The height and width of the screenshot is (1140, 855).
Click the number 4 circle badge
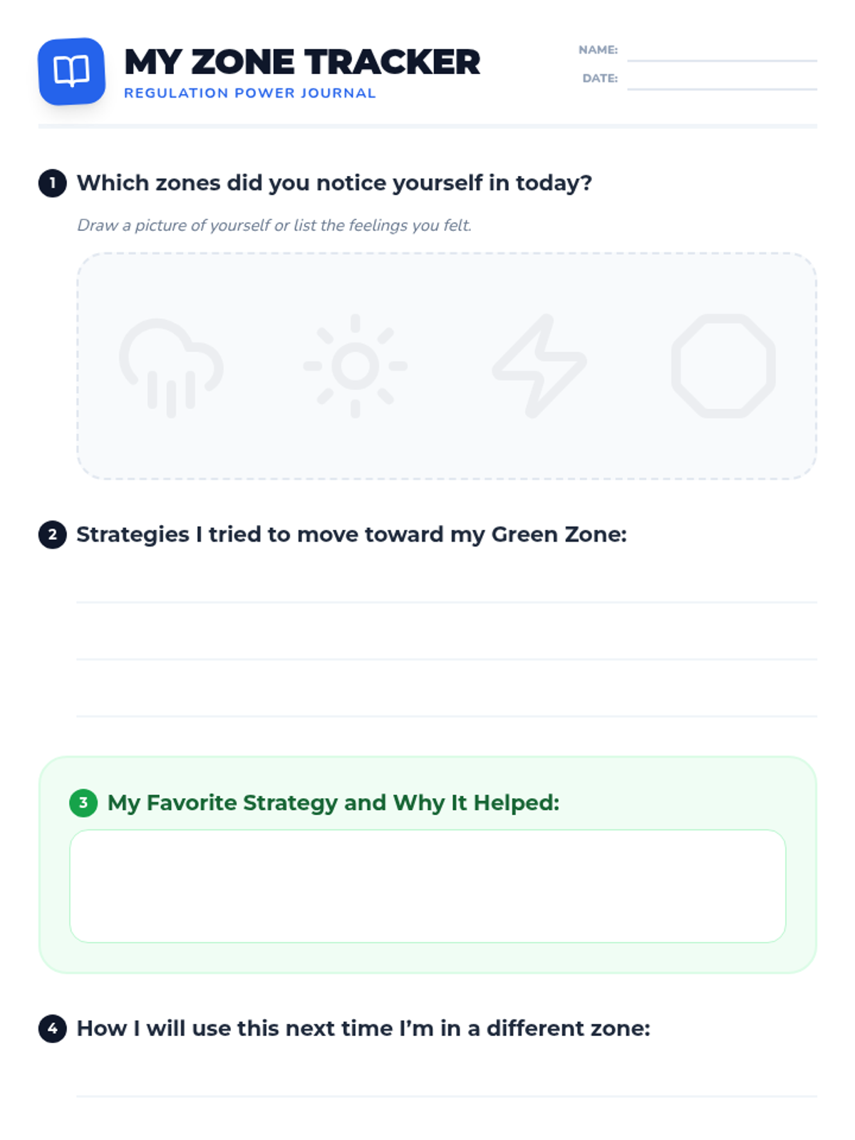(52, 1029)
